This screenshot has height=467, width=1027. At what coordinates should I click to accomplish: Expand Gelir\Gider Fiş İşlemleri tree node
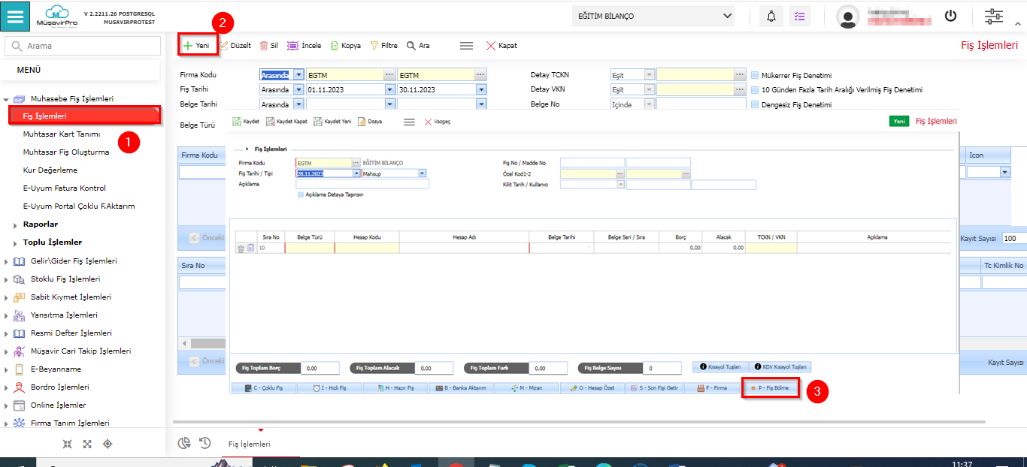(7, 261)
